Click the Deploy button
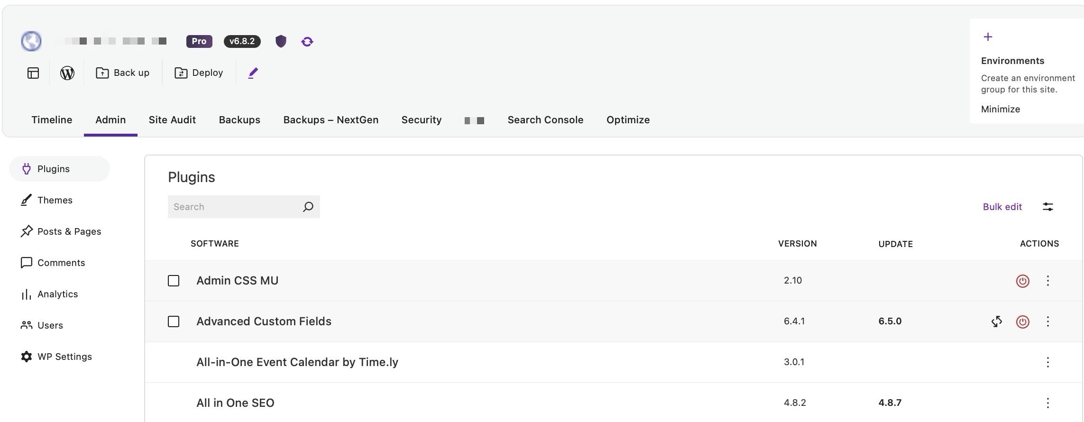The image size is (1084, 422). [x=199, y=73]
